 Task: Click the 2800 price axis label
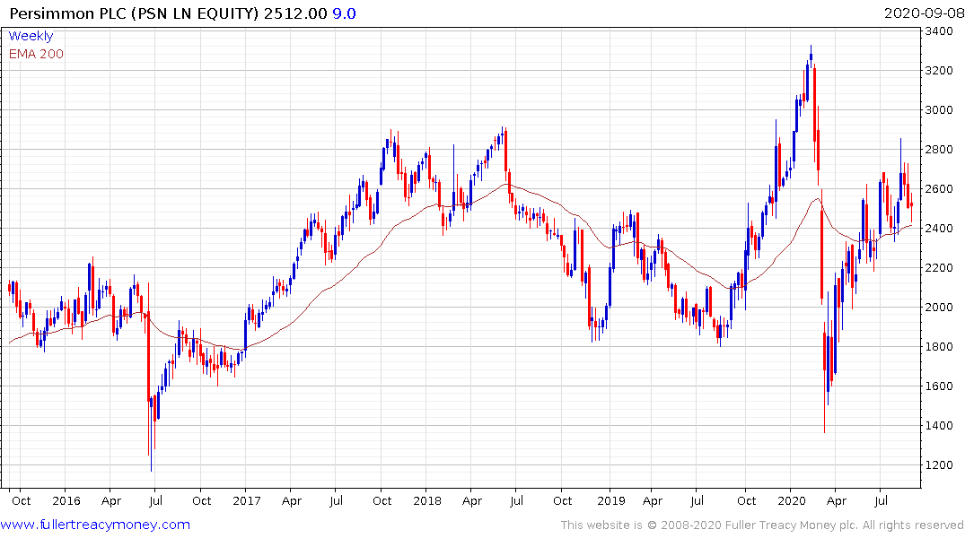(x=939, y=150)
